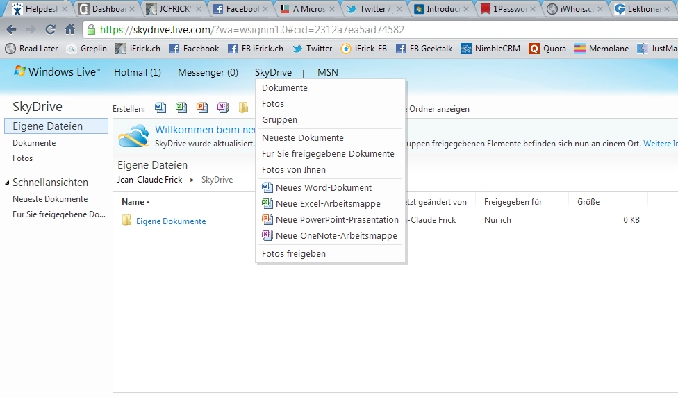Click the create Excel workbook toolbar icon
Screen dimensions: 678x397
181,108
